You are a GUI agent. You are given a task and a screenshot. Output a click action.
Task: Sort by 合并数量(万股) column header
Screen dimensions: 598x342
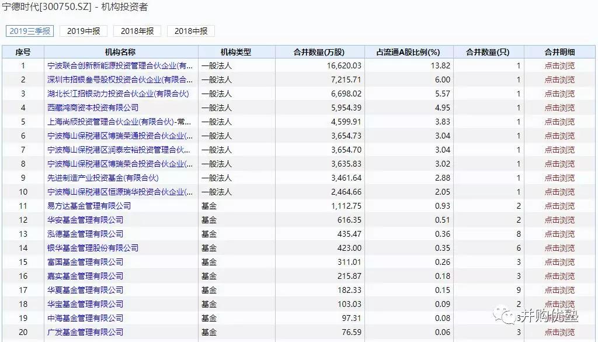pos(319,52)
